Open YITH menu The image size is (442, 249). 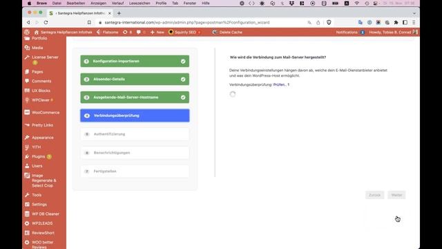[x=36, y=147]
